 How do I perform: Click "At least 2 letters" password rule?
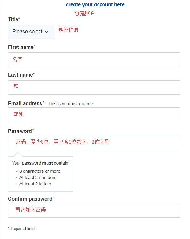tap(35, 184)
